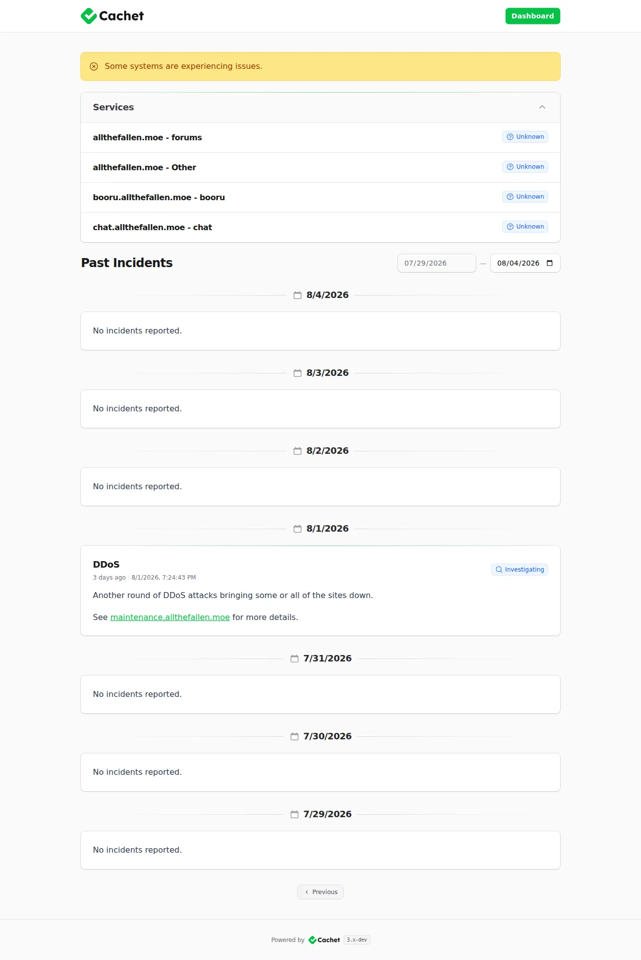Collapse the Services group chevron
Image resolution: width=641 pixels, height=960 pixels.
[542, 107]
